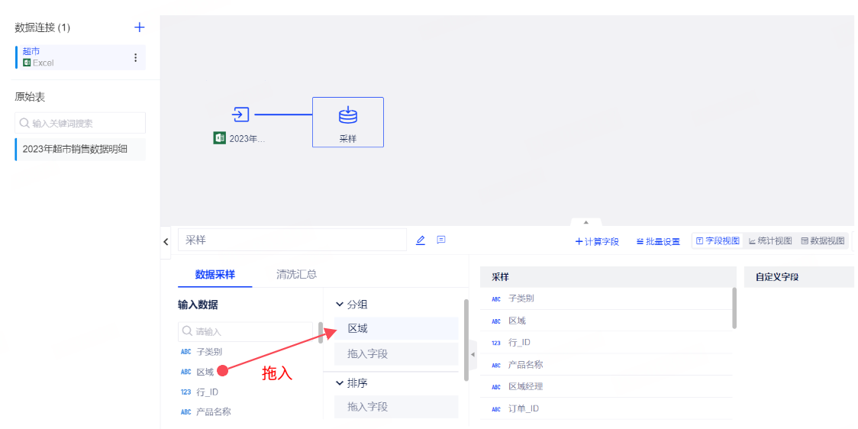Collapse the bottom panel with the up arrow
This screenshot has width=858, height=429.
pos(585,222)
